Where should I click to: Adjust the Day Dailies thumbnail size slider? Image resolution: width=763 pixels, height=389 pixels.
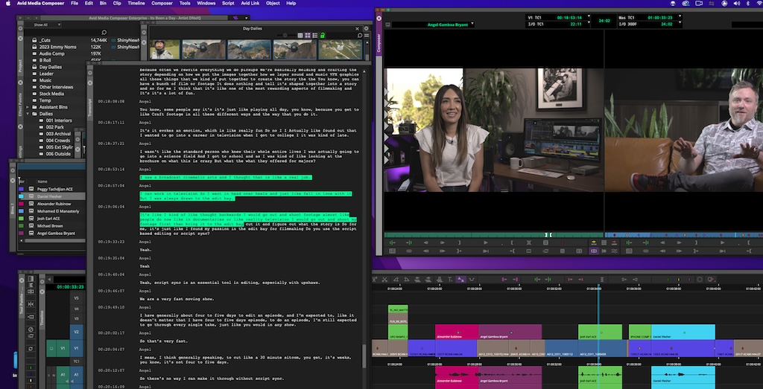pos(286,36)
